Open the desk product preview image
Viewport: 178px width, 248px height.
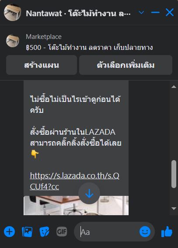coord(76,206)
